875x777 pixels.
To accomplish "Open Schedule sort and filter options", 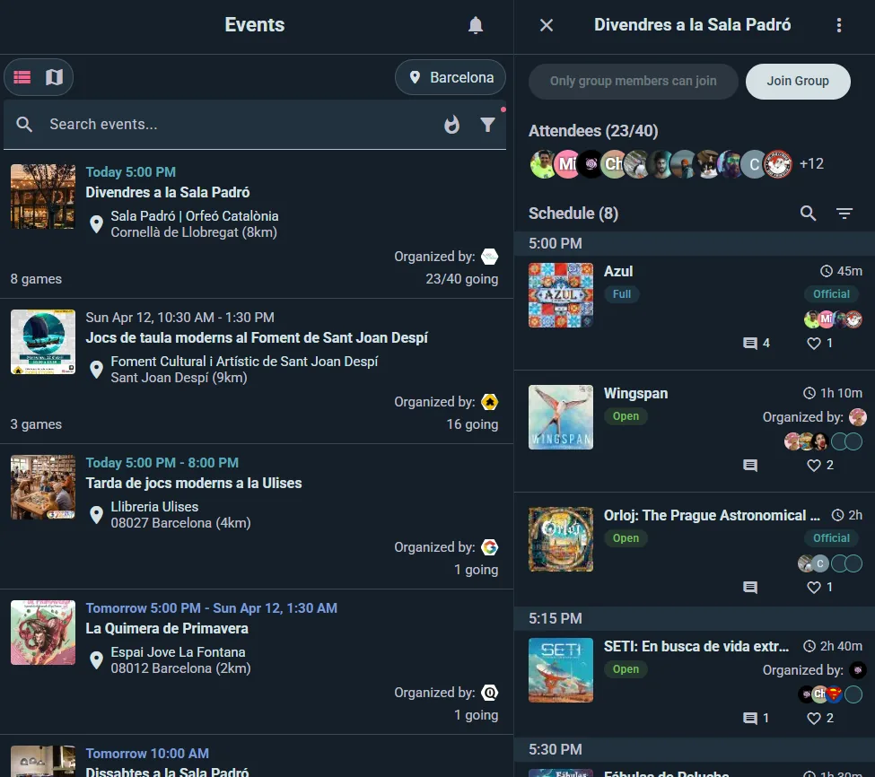I will point(844,213).
